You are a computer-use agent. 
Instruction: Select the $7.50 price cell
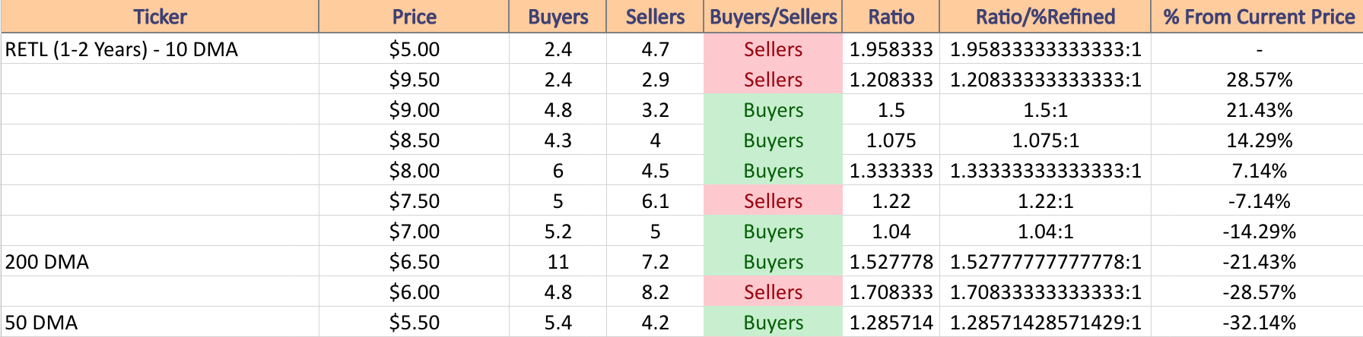tap(414, 201)
